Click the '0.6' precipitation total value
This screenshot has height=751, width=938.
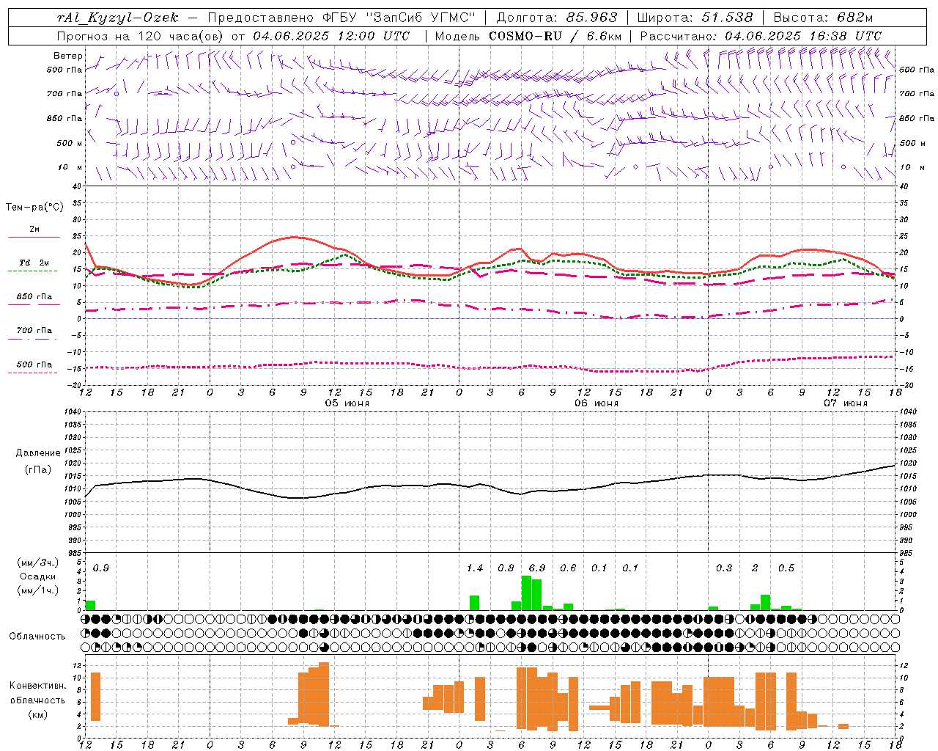coord(569,568)
